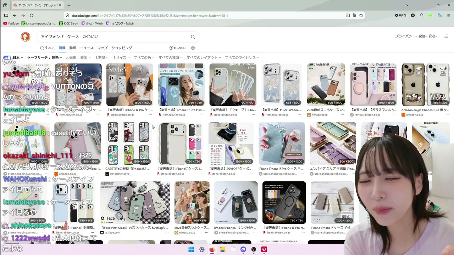Image resolution: width=454 pixels, height=255 pixels.
Task: Open the search settings gear icon
Action: [x=193, y=48]
